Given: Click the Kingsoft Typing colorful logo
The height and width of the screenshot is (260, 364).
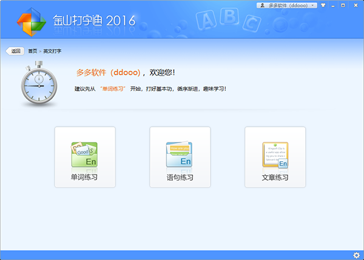Looking at the screenshot, I should click(32, 22).
